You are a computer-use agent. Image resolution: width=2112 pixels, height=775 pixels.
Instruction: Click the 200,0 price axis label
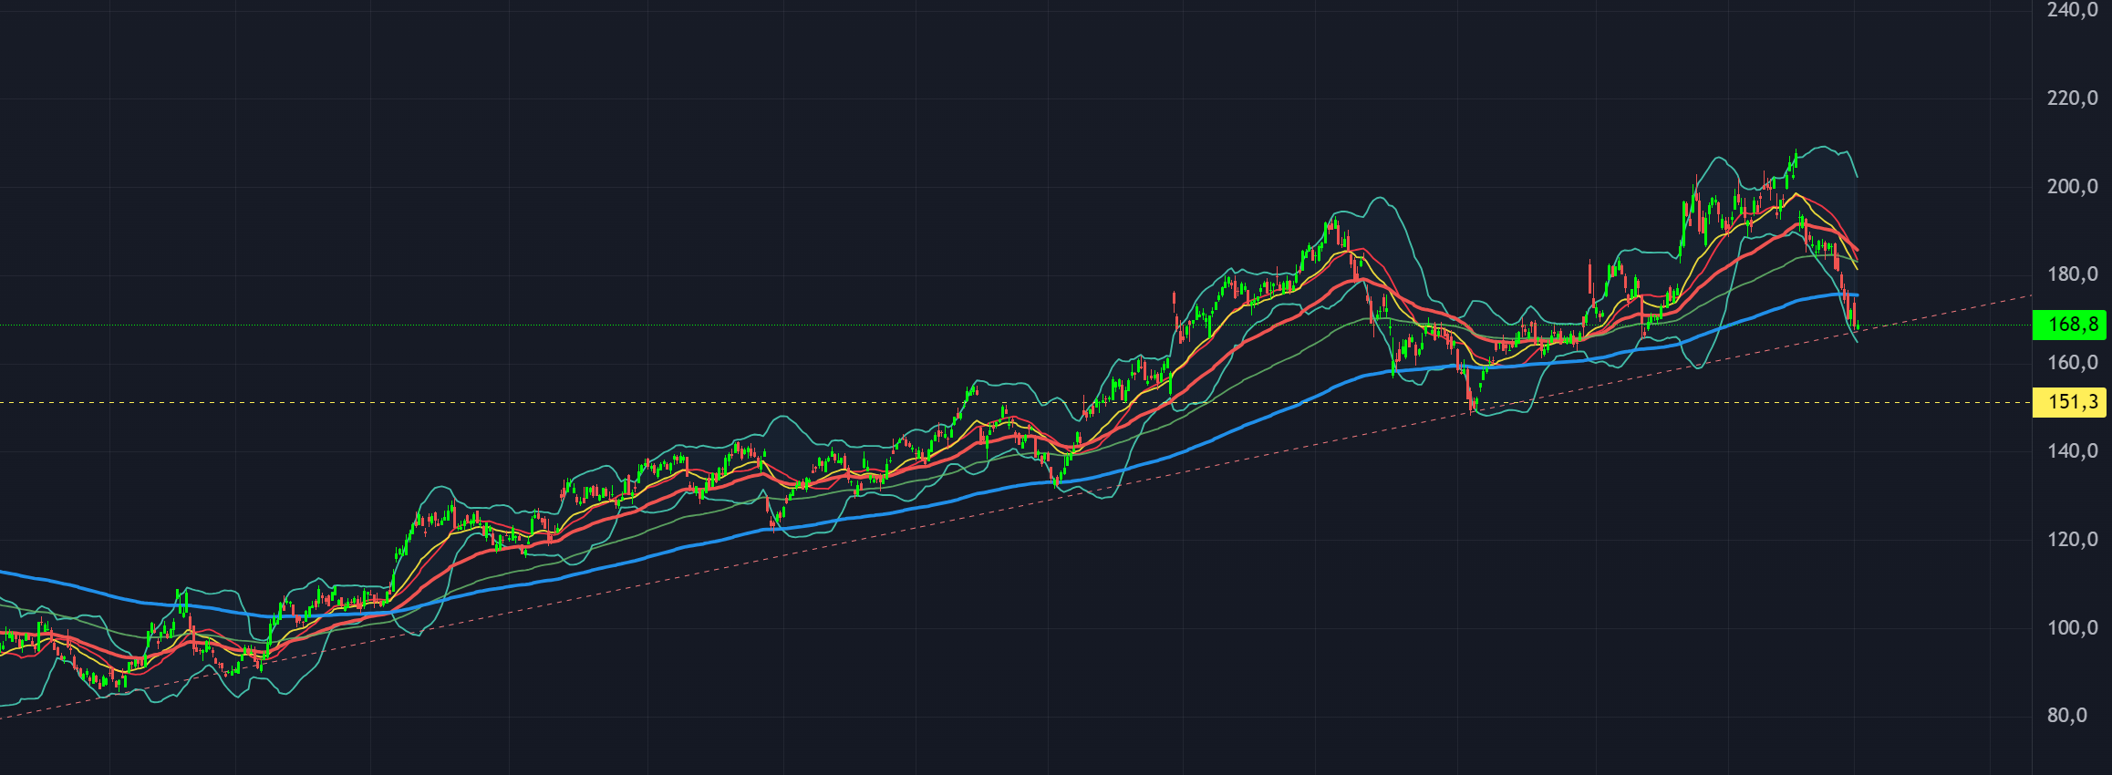tap(2073, 187)
